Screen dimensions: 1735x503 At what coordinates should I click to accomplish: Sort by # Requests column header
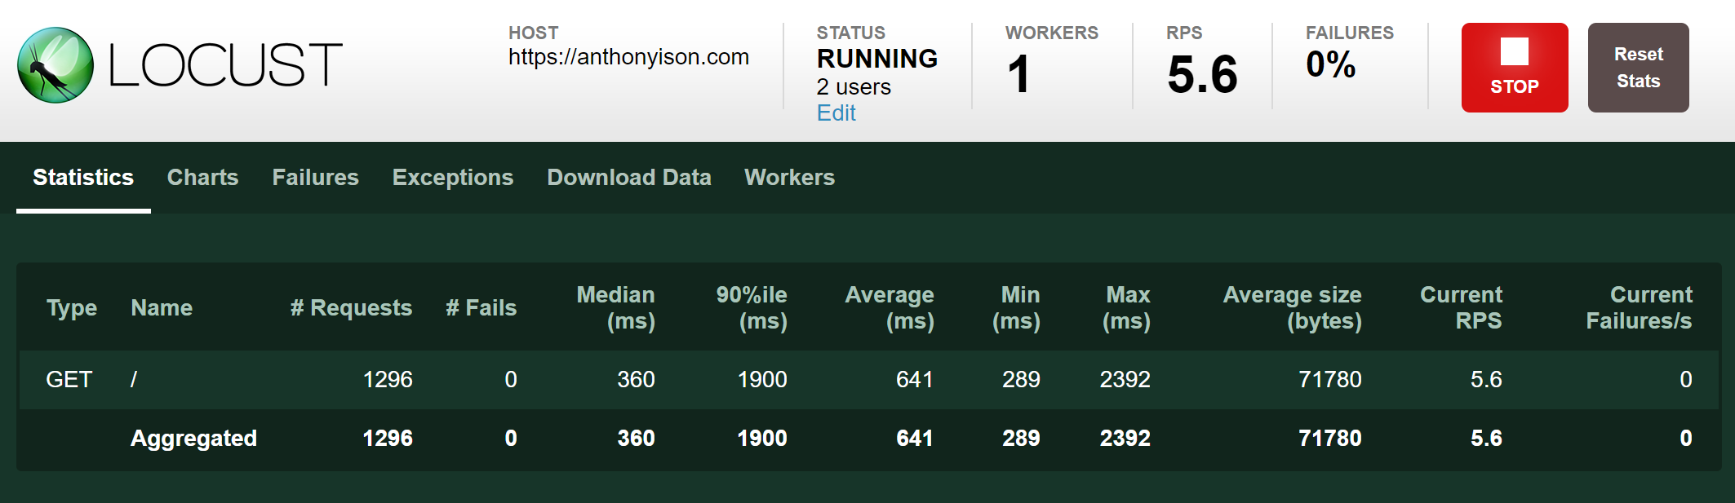351,308
